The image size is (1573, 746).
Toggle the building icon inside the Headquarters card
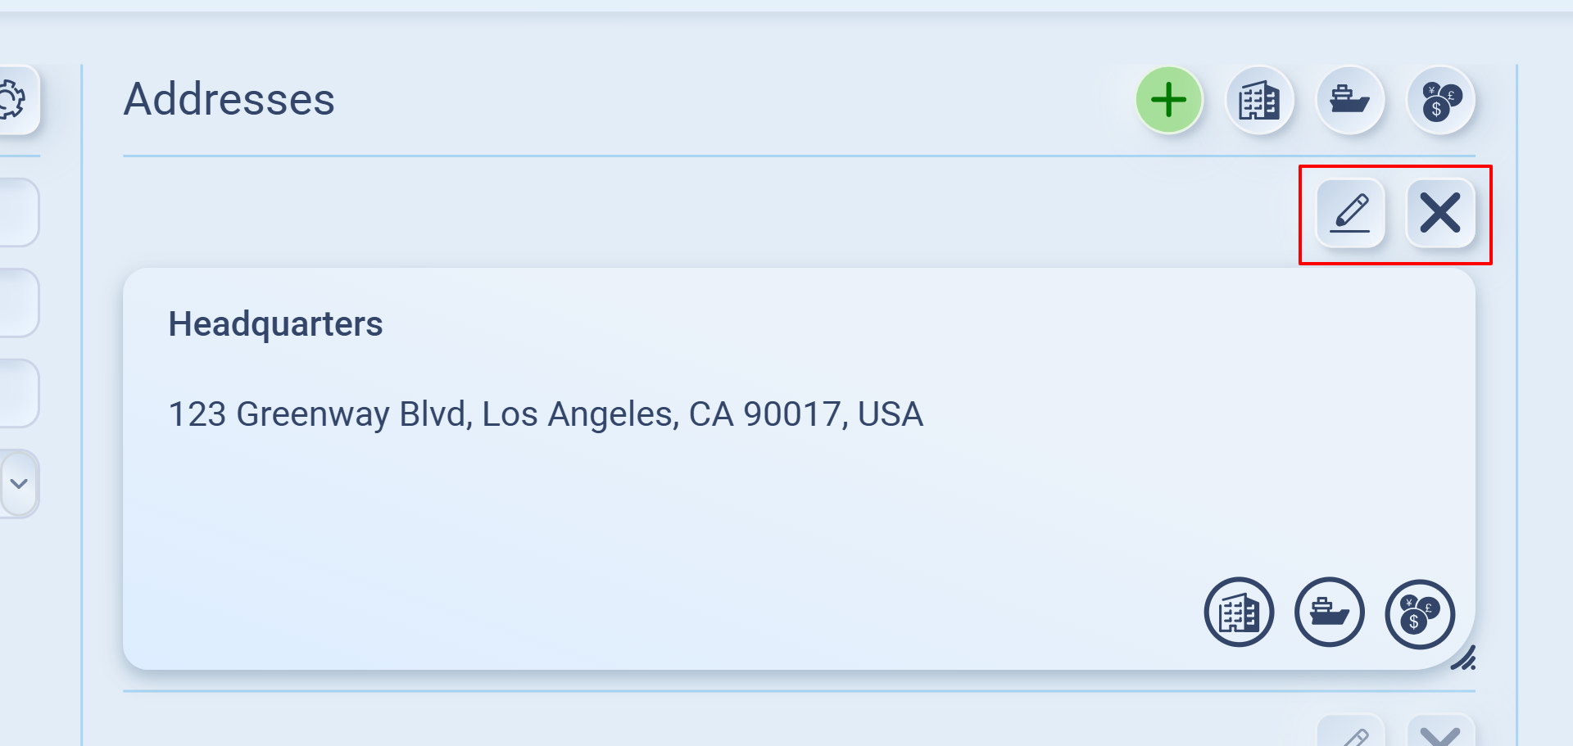(x=1239, y=613)
